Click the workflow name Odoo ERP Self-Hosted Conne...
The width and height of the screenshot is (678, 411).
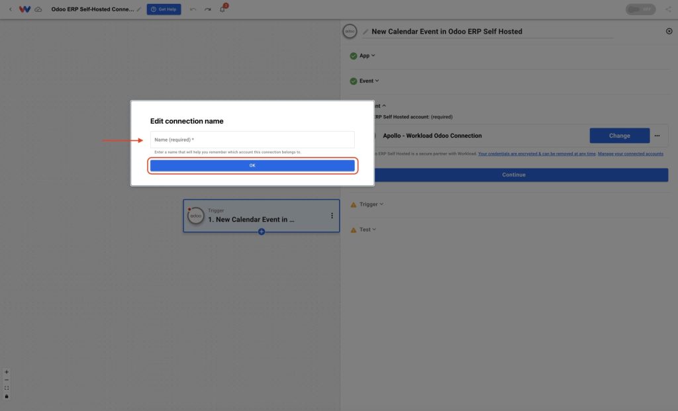93,9
